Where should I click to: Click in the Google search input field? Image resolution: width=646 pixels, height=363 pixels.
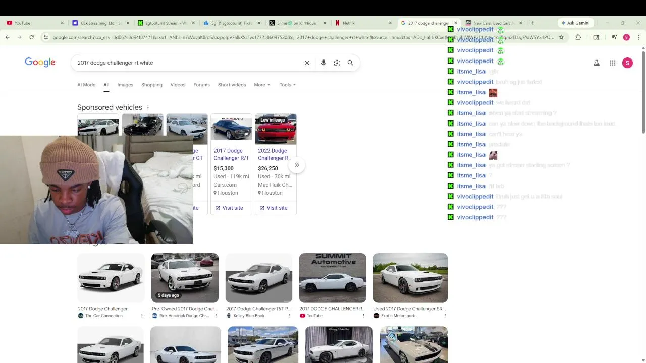187,63
